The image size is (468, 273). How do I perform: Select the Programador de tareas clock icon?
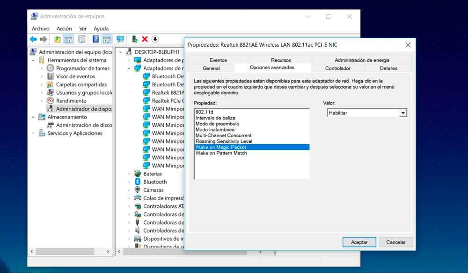click(50, 68)
